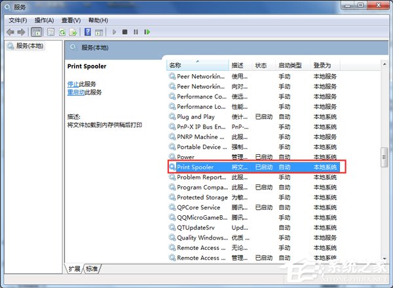Open the 文件(F) menu
The height and width of the screenshot is (288, 393).
[18, 20]
